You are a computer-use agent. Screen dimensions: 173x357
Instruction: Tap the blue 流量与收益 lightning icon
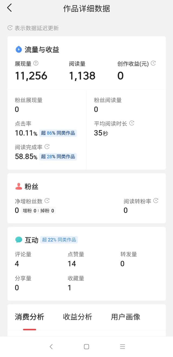[19, 49]
